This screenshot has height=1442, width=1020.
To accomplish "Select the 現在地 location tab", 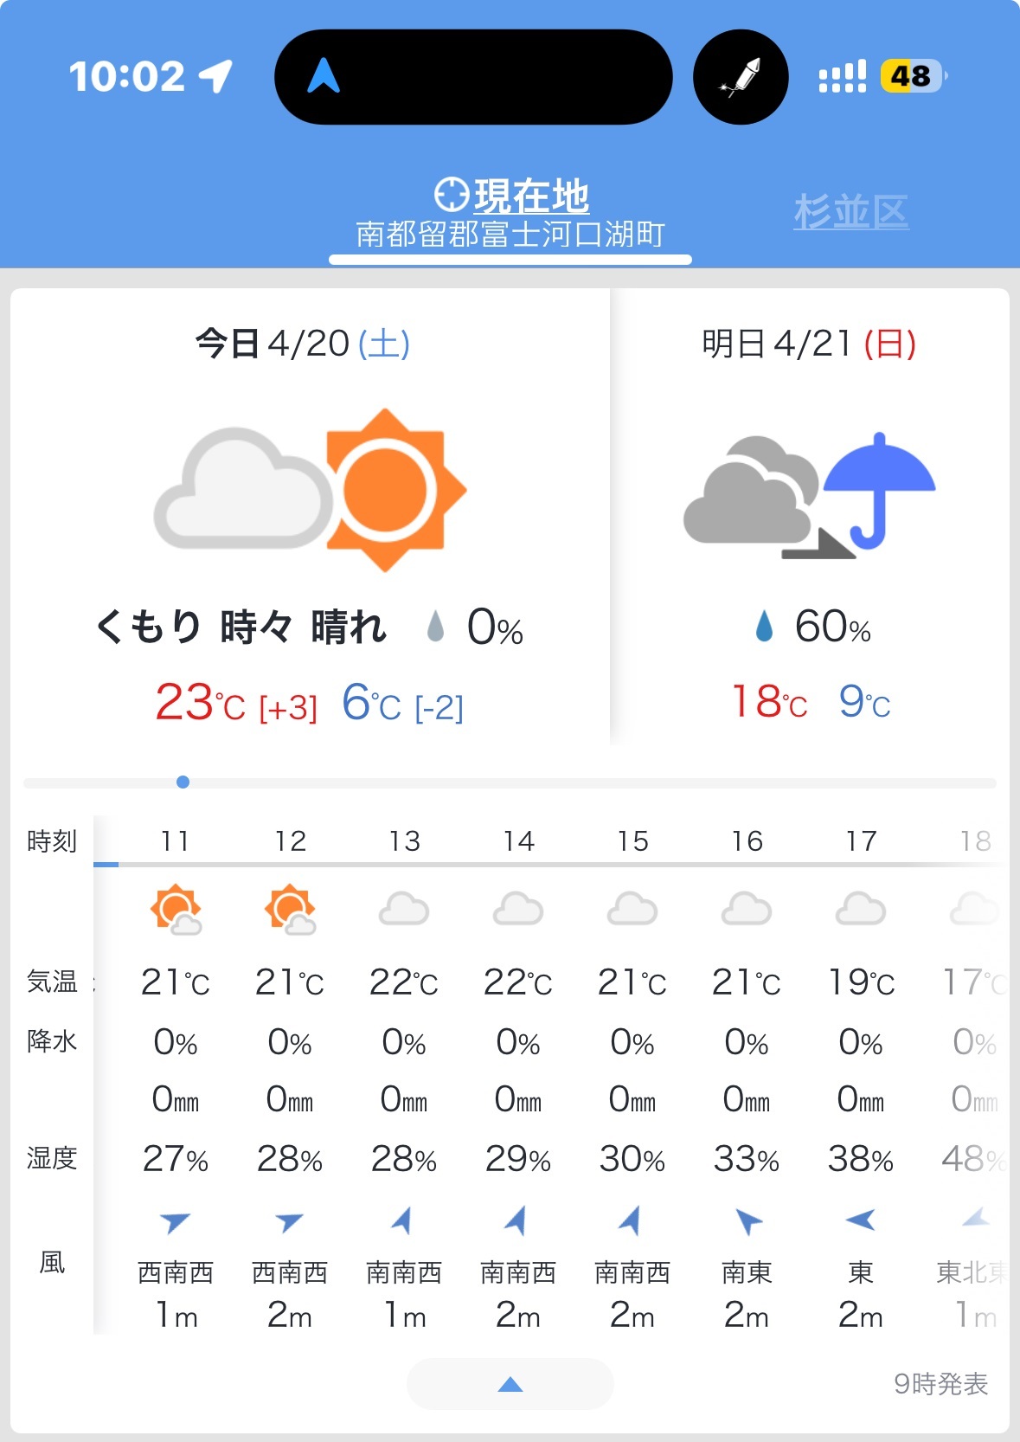I will pos(510,214).
